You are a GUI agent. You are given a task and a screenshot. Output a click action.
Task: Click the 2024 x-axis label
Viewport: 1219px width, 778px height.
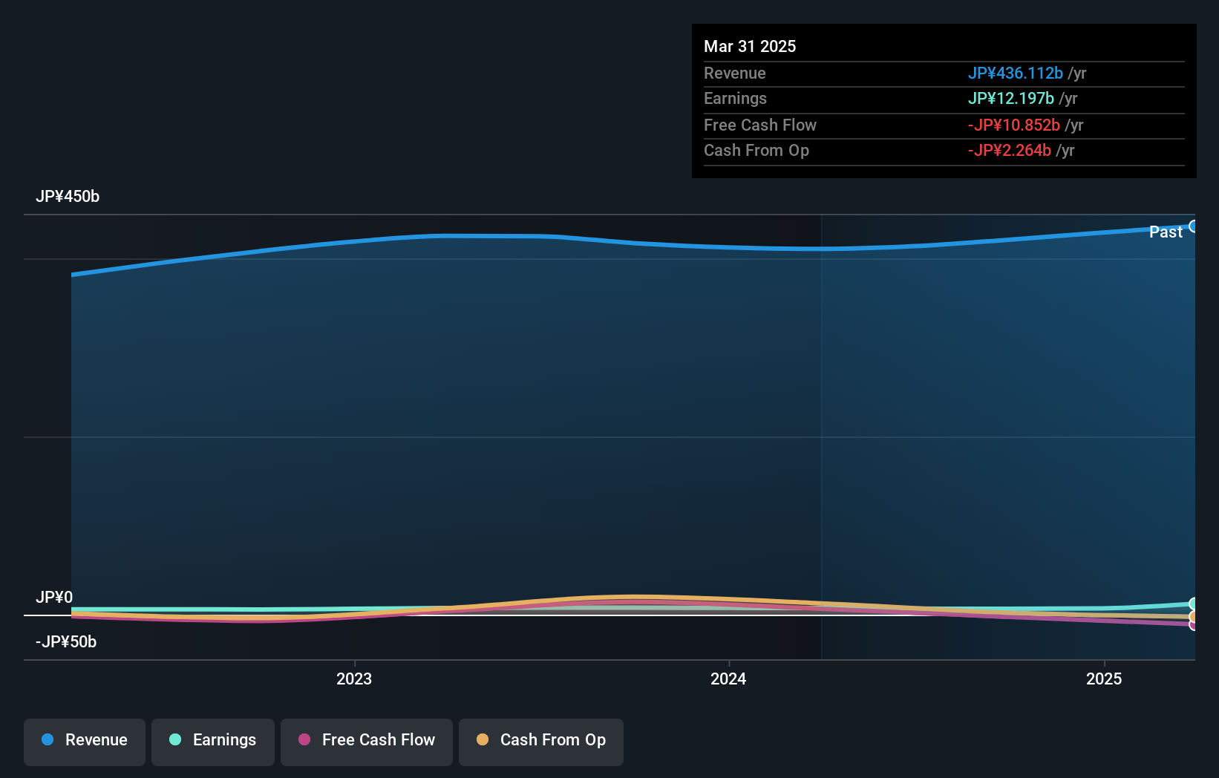(728, 679)
